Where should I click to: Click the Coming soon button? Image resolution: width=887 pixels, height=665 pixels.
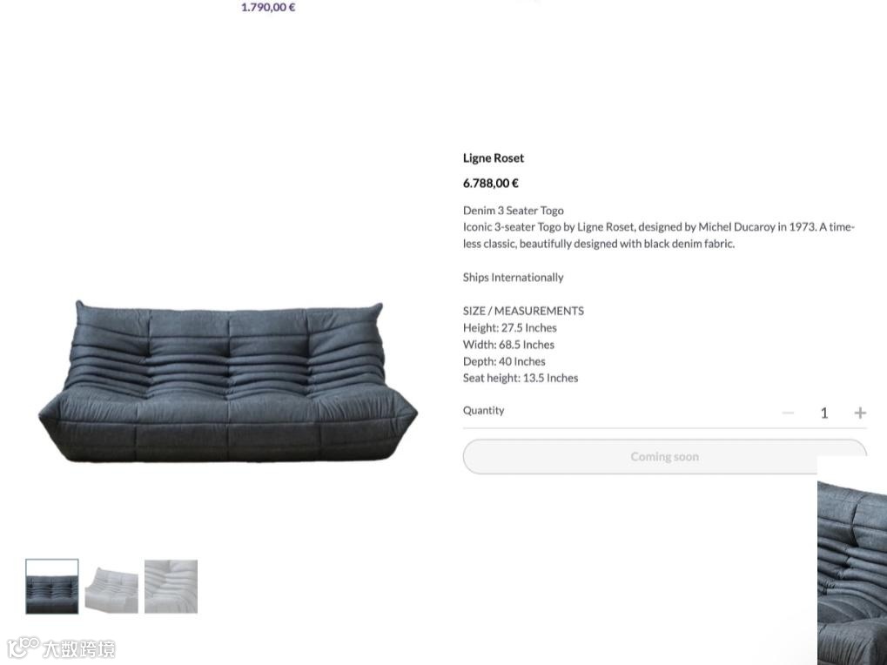pos(665,456)
